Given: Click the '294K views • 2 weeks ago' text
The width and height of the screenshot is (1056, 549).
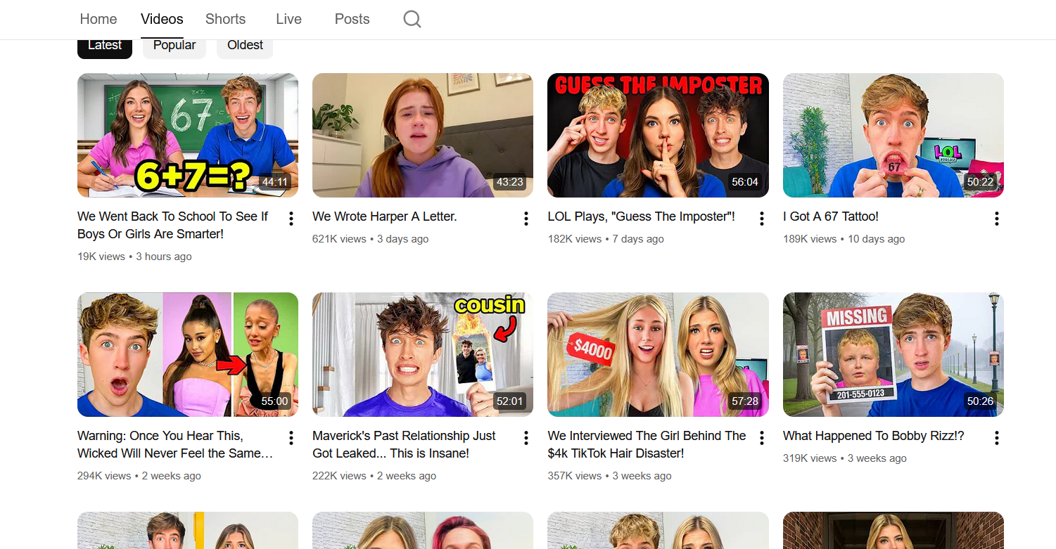Looking at the screenshot, I should [x=139, y=476].
